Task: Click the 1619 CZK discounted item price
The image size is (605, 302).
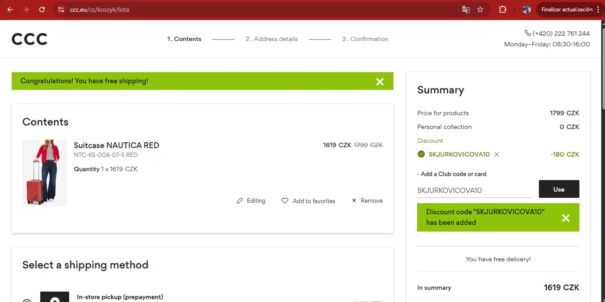Action: pos(337,145)
